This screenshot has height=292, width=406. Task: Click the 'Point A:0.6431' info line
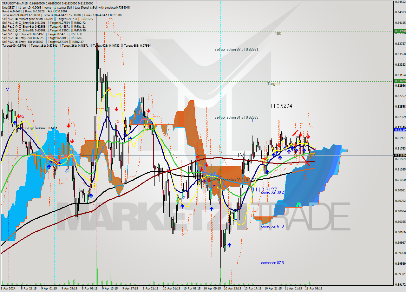tap(34, 11)
